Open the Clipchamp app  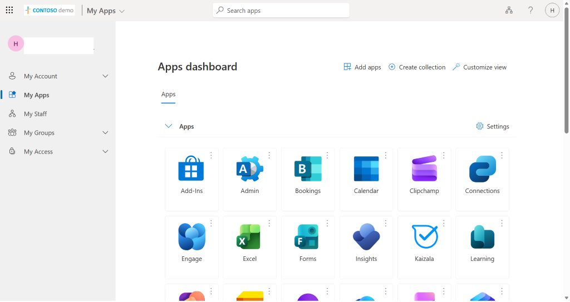coord(424,179)
